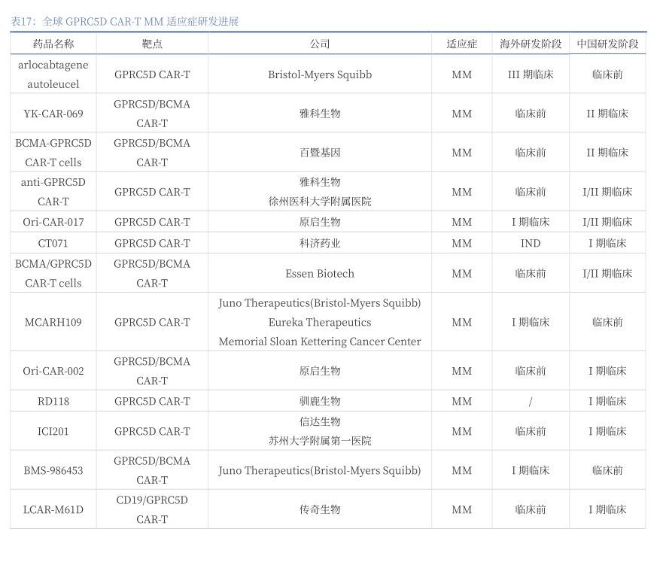This screenshot has height=568, width=666.
Task: Select the CT071 cell
Action: point(53,243)
